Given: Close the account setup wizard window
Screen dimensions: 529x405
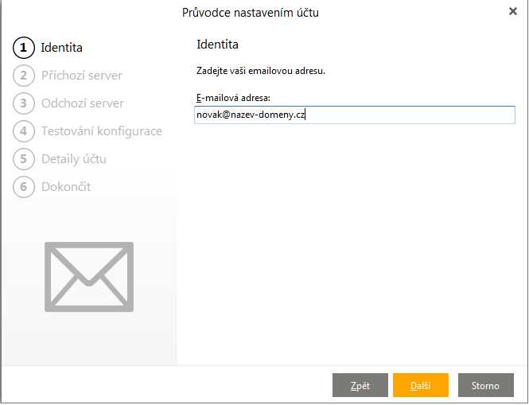Looking at the screenshot, I should (513, 12).
